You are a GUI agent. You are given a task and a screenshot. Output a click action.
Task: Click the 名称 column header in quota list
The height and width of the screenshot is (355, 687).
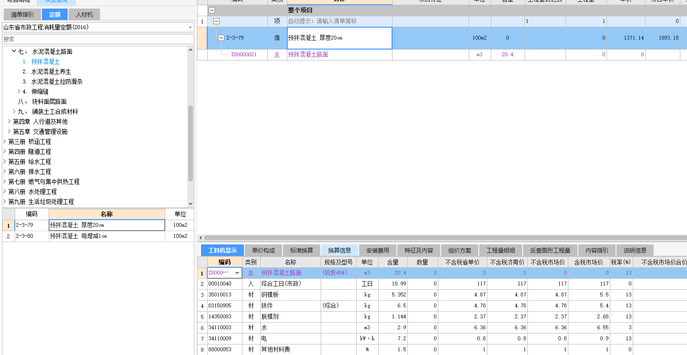107,214
